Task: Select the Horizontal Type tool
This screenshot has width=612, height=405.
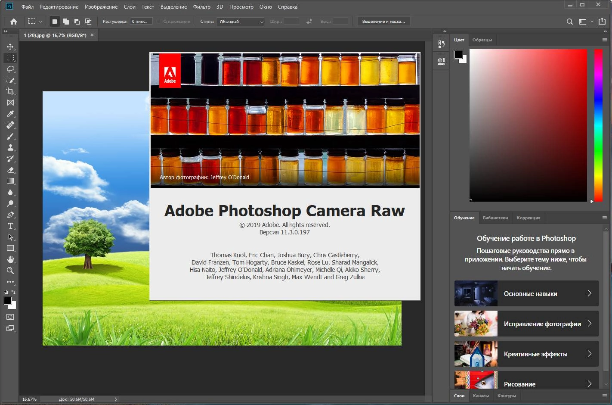Action: tap(10, 226)
